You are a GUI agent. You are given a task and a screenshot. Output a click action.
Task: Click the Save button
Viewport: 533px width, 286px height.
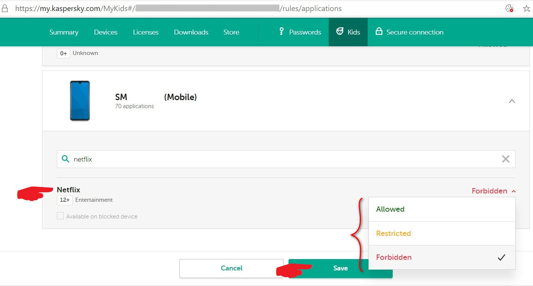click(340, 268)
